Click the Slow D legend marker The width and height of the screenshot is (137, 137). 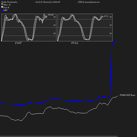click(2, 4)
